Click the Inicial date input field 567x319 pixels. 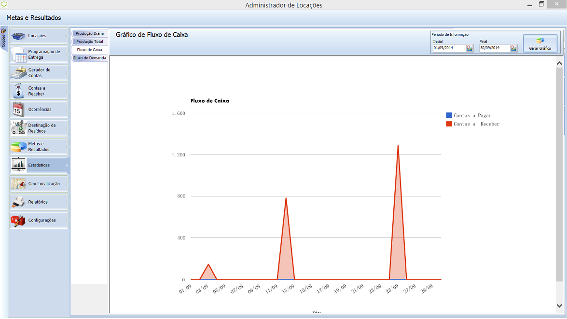[x=449, y=48]
